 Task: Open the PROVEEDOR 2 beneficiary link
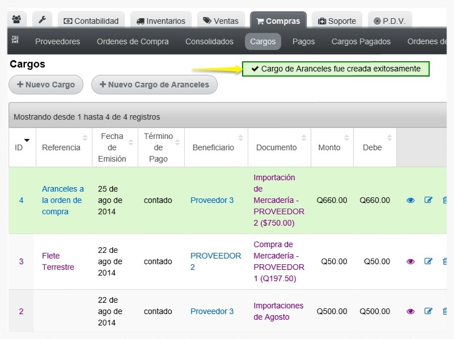216,261
